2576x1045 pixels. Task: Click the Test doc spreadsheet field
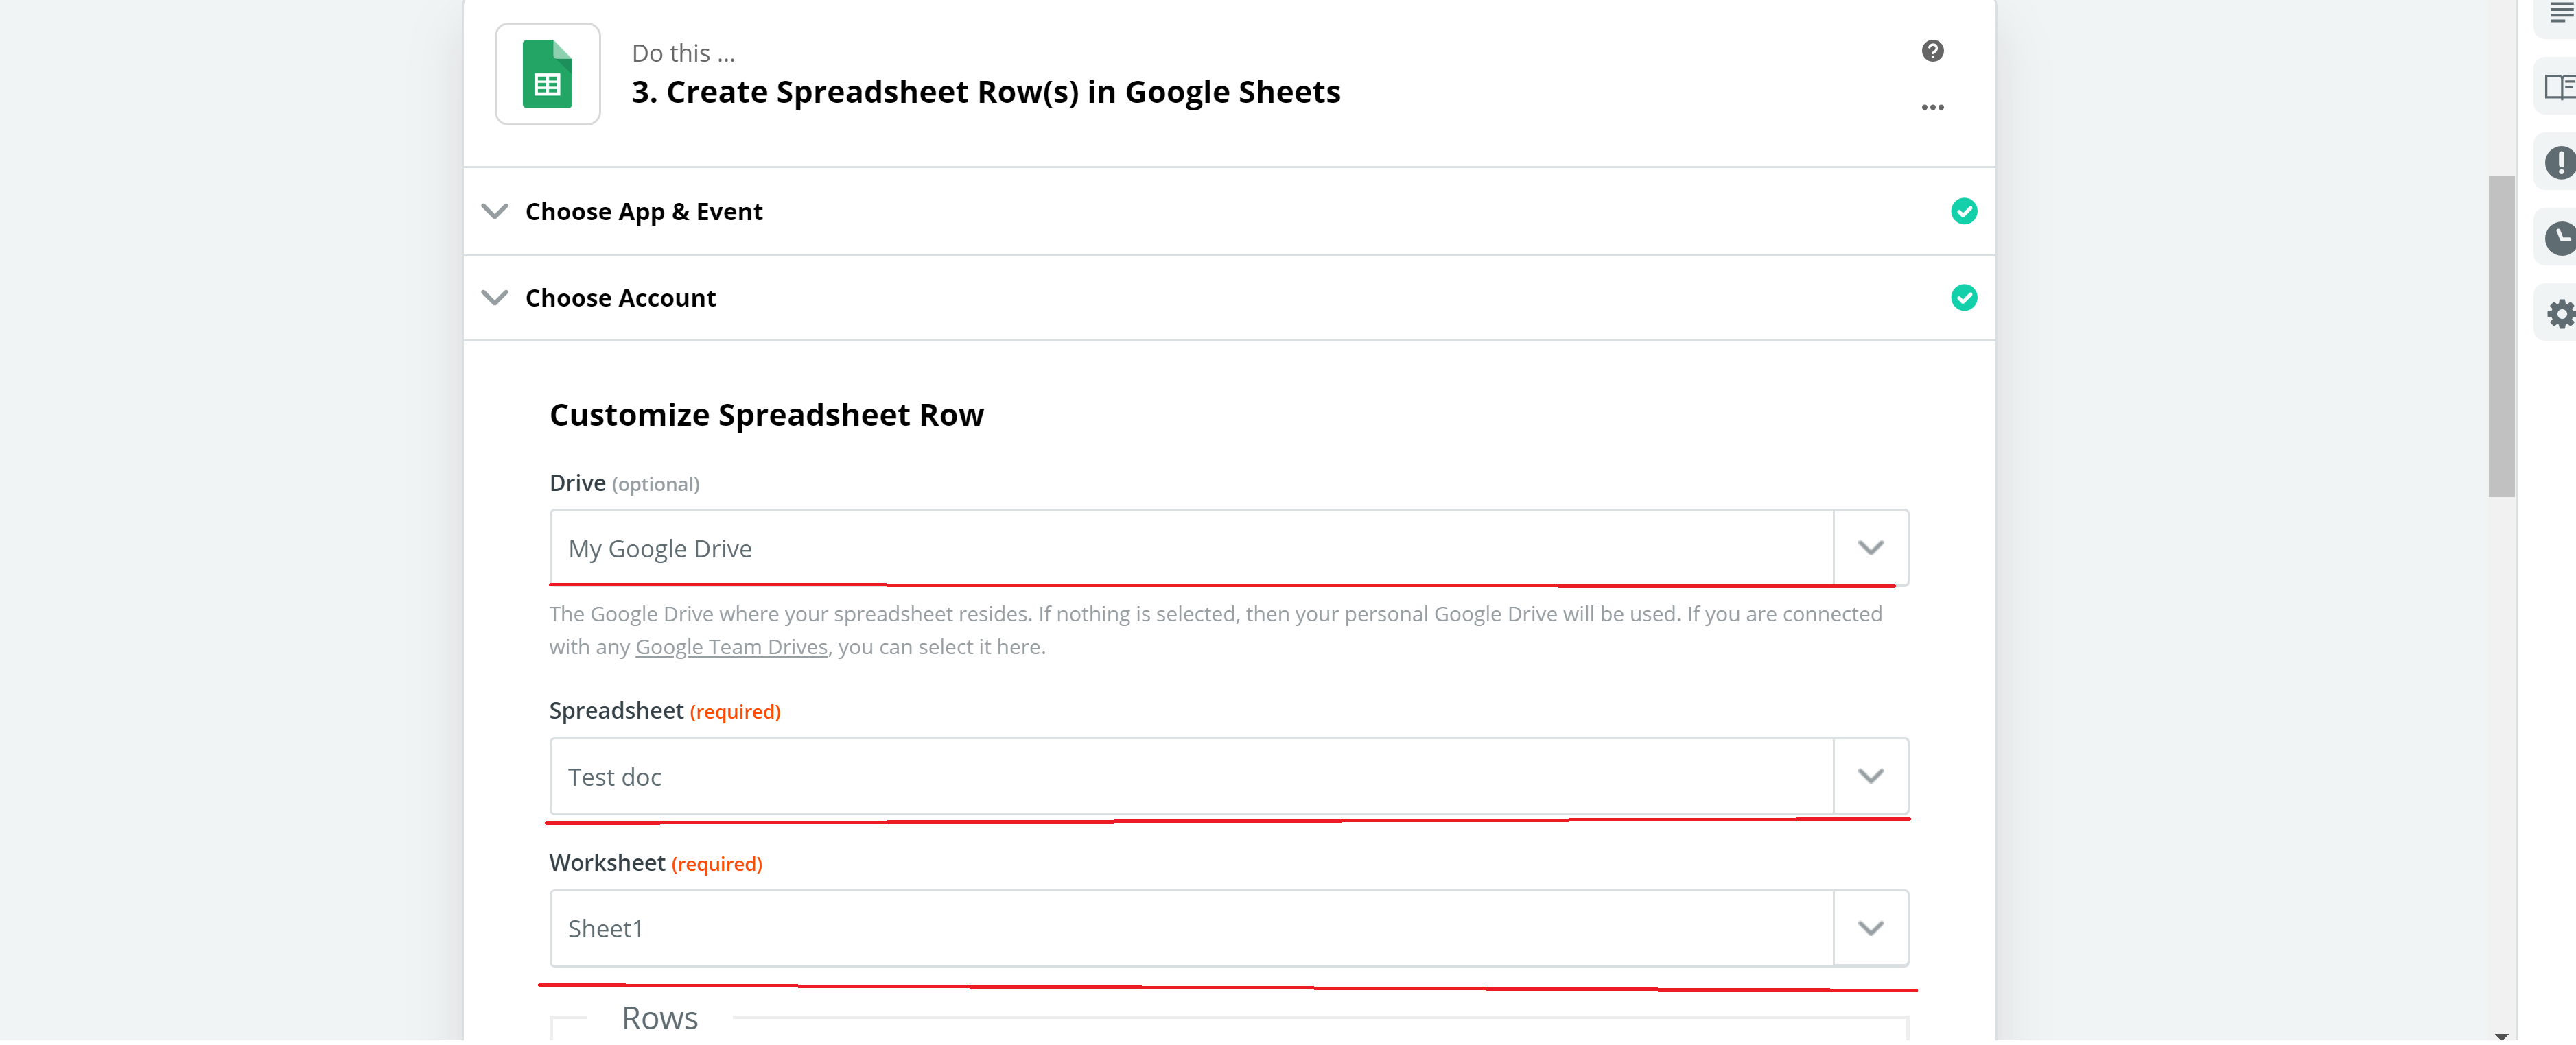pos(1191,776)
